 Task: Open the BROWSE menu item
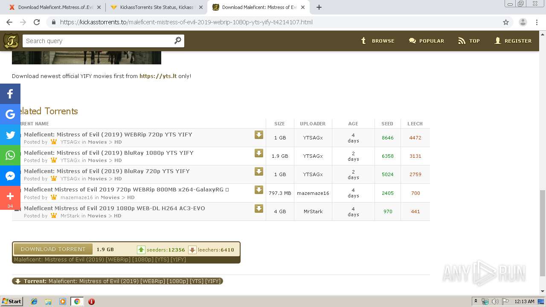[x=378, y=41]
